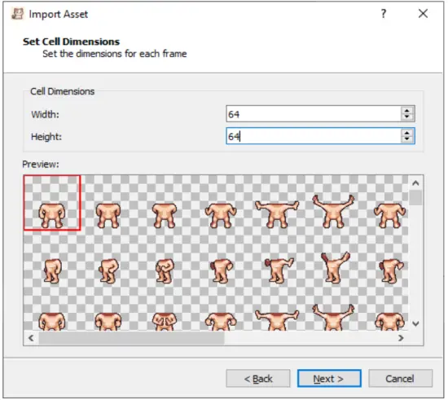Click the preview vertical scrollbar up arrow
Screen dimensions: 448x400
tap(415, 183)
